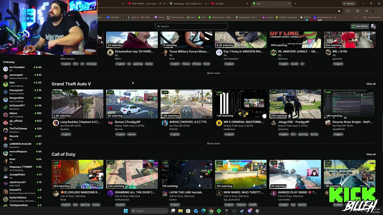Viewport: 383px width, 215px height.
Task: Open Ramee ProdigyRP stream thumbnail
Action: [132, 104]
